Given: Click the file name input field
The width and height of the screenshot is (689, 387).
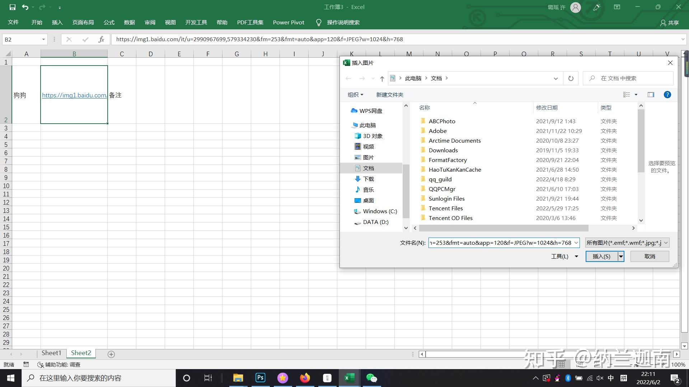Looking at the screenshot, I should [500, 243].
